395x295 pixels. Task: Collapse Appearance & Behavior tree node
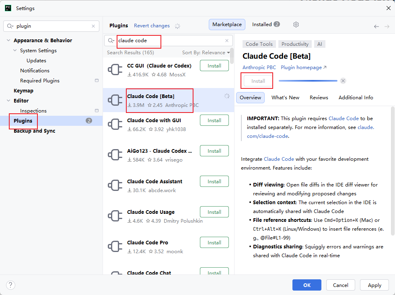[x=8, y=40]
